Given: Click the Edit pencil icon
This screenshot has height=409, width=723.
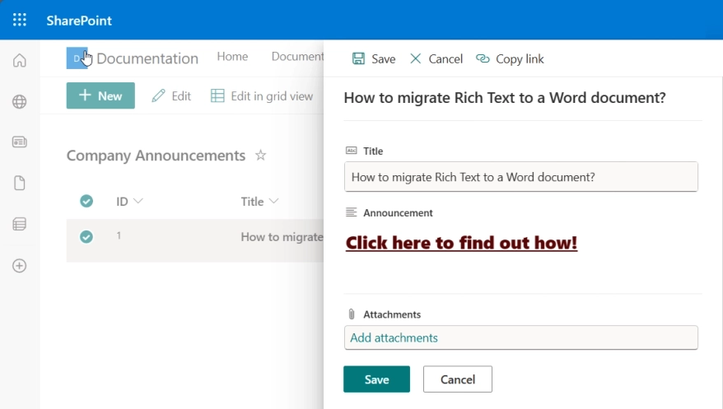Looking at the screenshot, I should coord(158,95).
